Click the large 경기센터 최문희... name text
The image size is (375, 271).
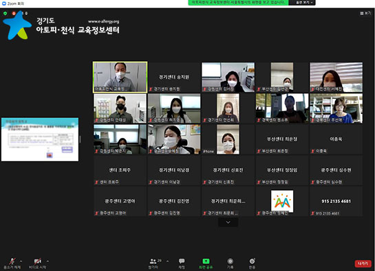click(x=228, y=201)
